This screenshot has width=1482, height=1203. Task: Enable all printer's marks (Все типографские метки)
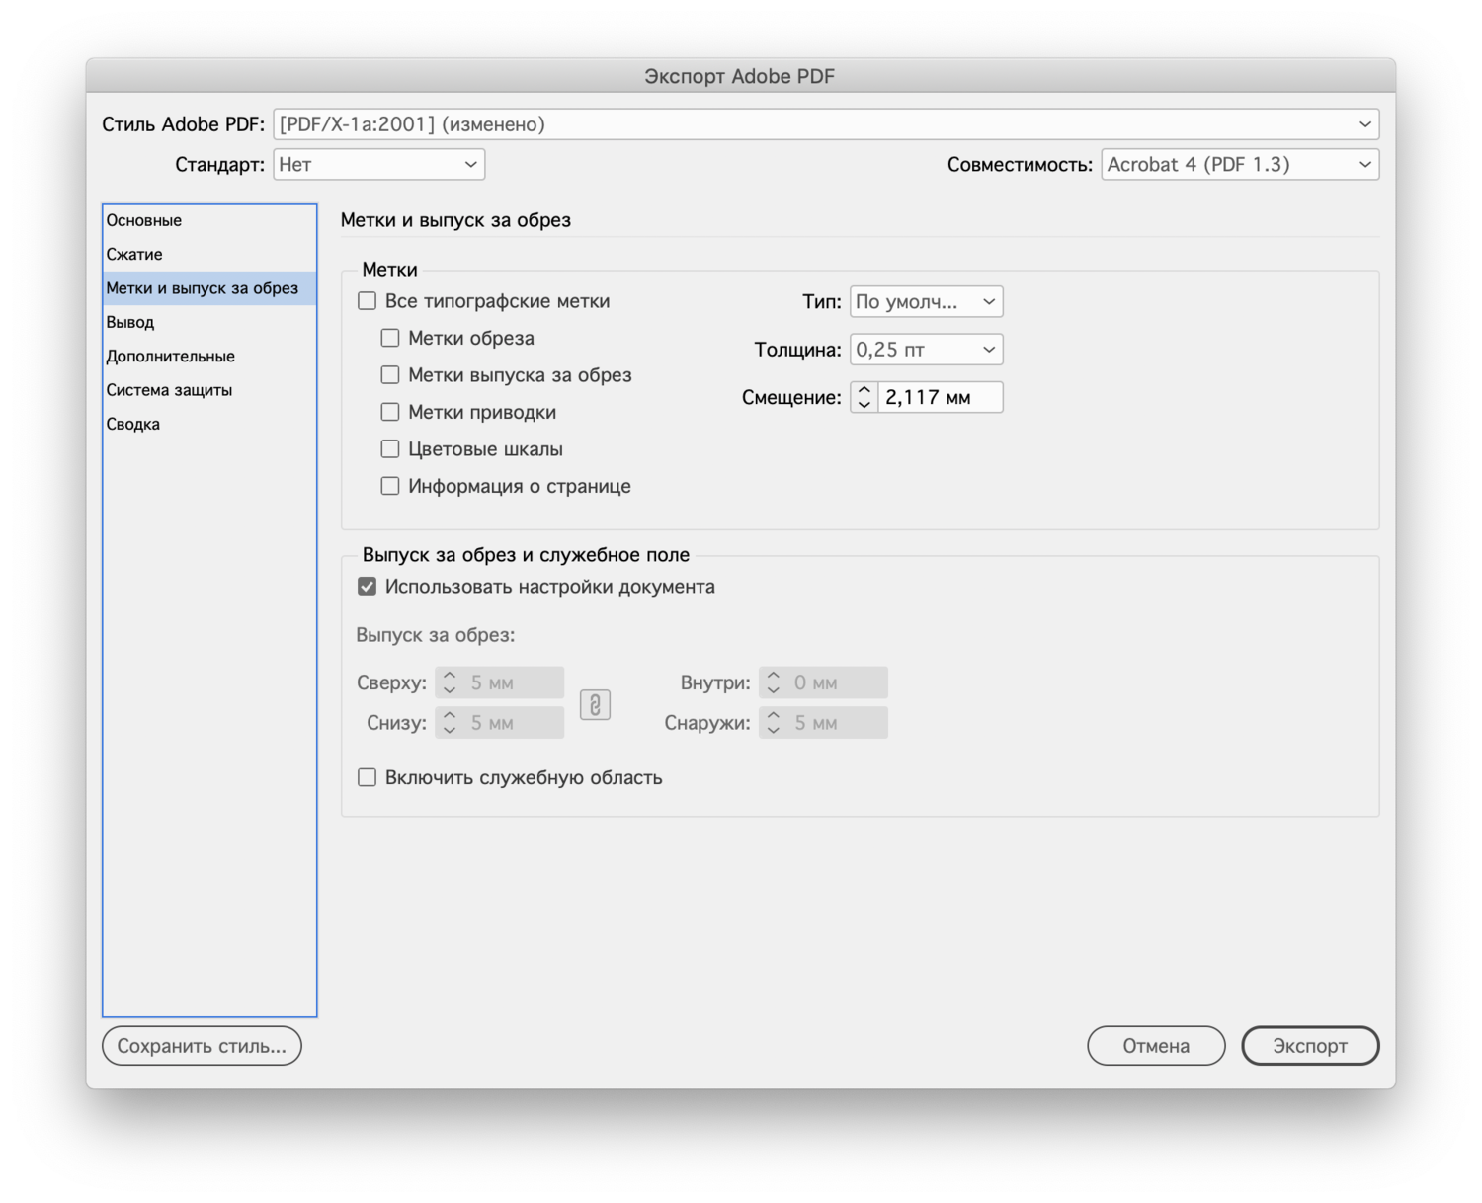pos(368,301)
